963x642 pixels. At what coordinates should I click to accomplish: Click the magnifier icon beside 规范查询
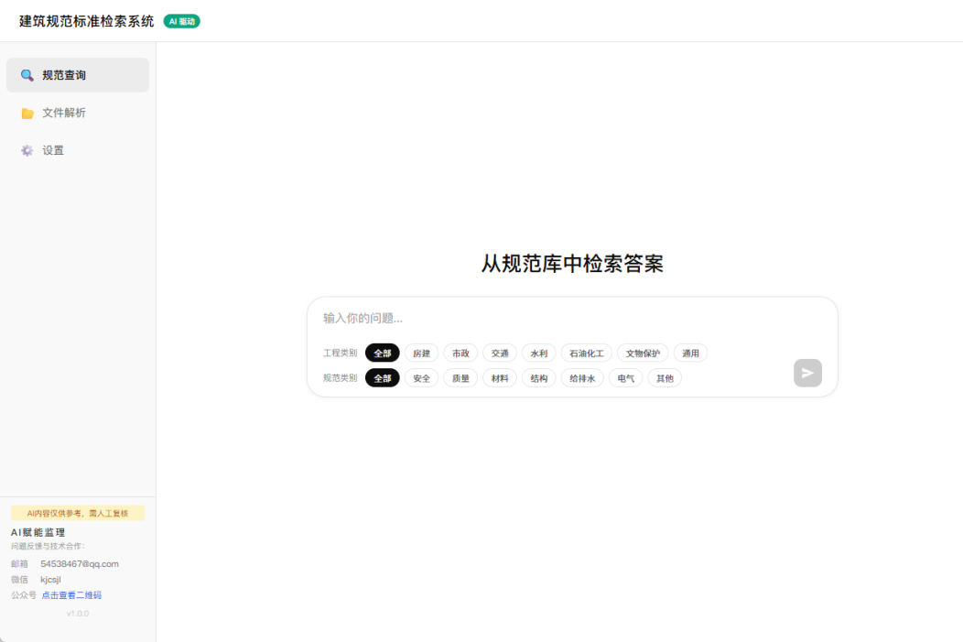27,75
